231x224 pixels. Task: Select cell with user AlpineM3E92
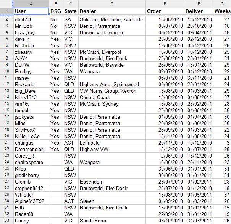point(31,201)
